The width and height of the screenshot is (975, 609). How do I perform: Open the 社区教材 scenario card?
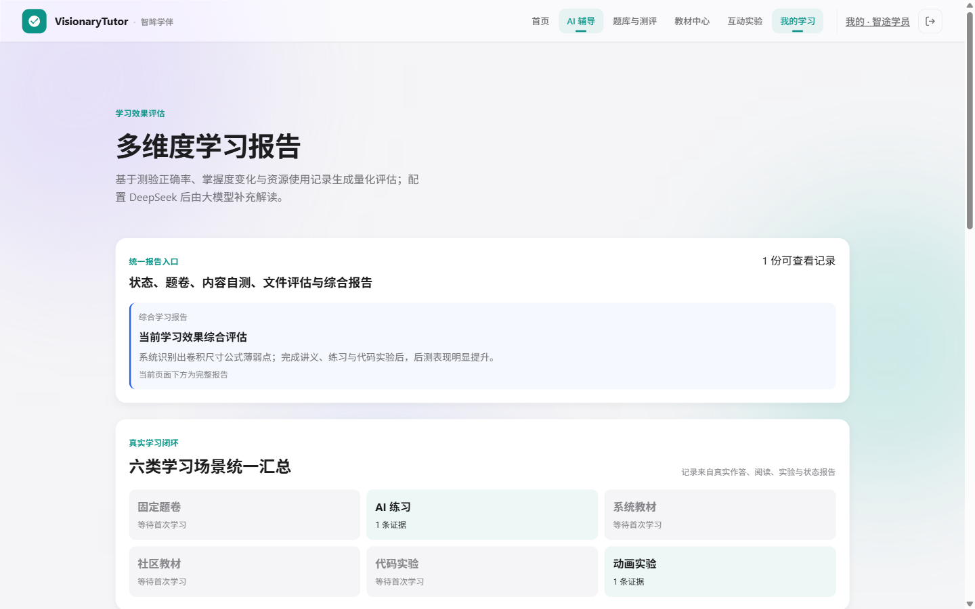[244, 571]
